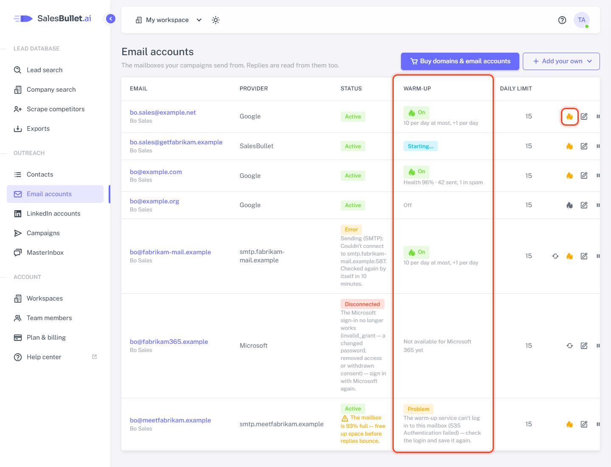Go to Plan & billing
This screenshot has height=467, width=611.
pyautogui.click(x=55, y=338)
